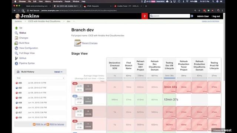Viewport: 237px width, 133px height.
Task: Open View Configuration gear icon
Action: pyautogui.click(x=16, y=48)
